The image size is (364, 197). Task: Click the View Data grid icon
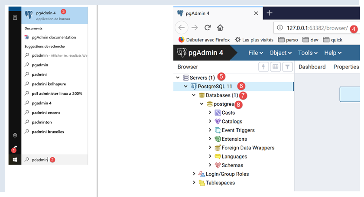tap(276, 67)
